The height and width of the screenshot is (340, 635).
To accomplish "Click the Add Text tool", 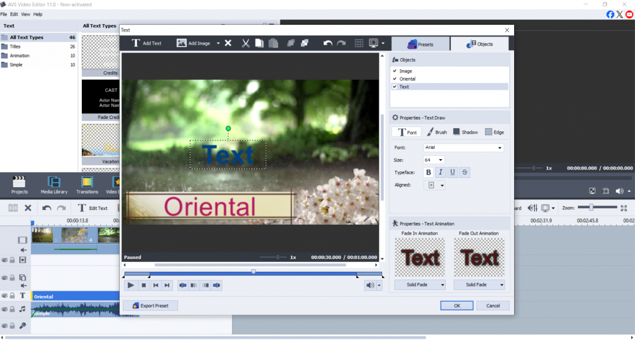I will pyautogui.click(x=146, y=43).
